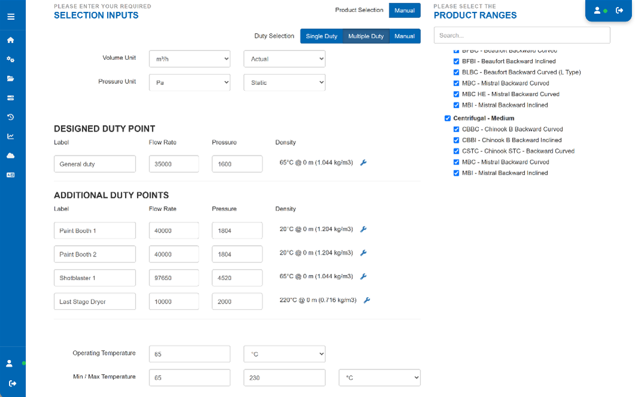Toggle BLBC - Beaufort Backward Curved (L Type) checkbox
635x397 pixels.
(x=456, y=72)
